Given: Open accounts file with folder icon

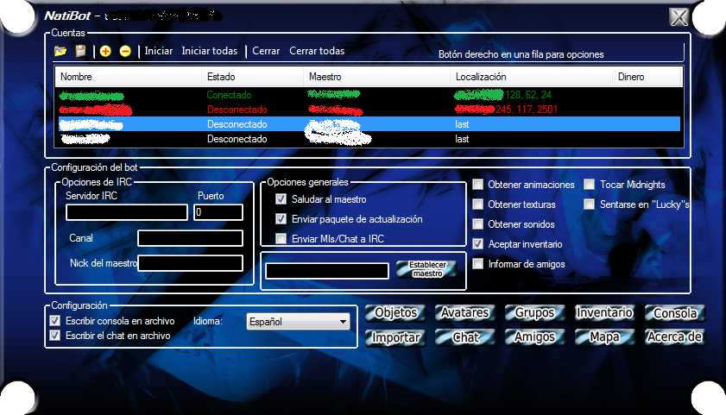Looking at the screenshot, I should (60, 51).
